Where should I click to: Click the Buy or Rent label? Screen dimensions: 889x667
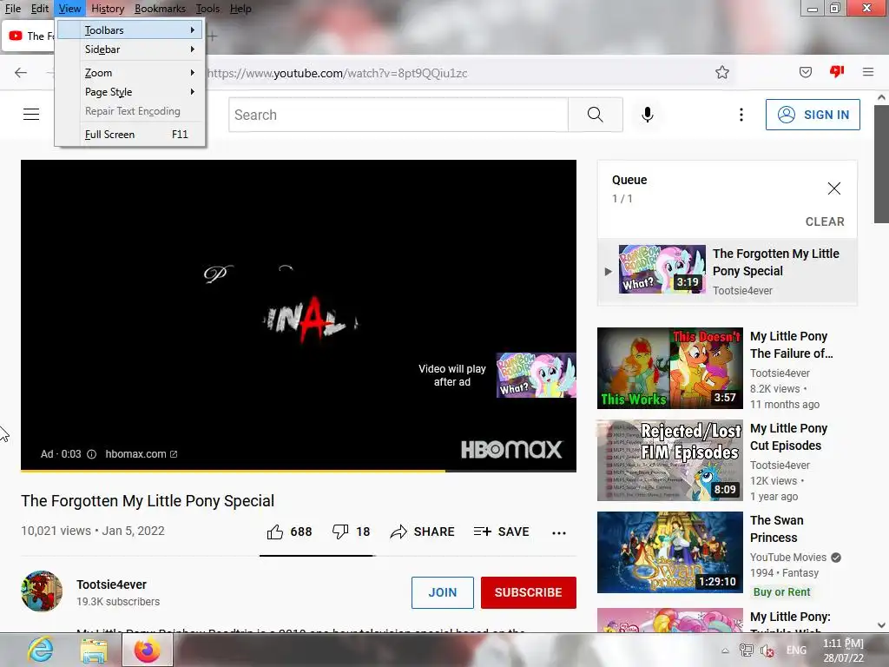pos(782,591)
